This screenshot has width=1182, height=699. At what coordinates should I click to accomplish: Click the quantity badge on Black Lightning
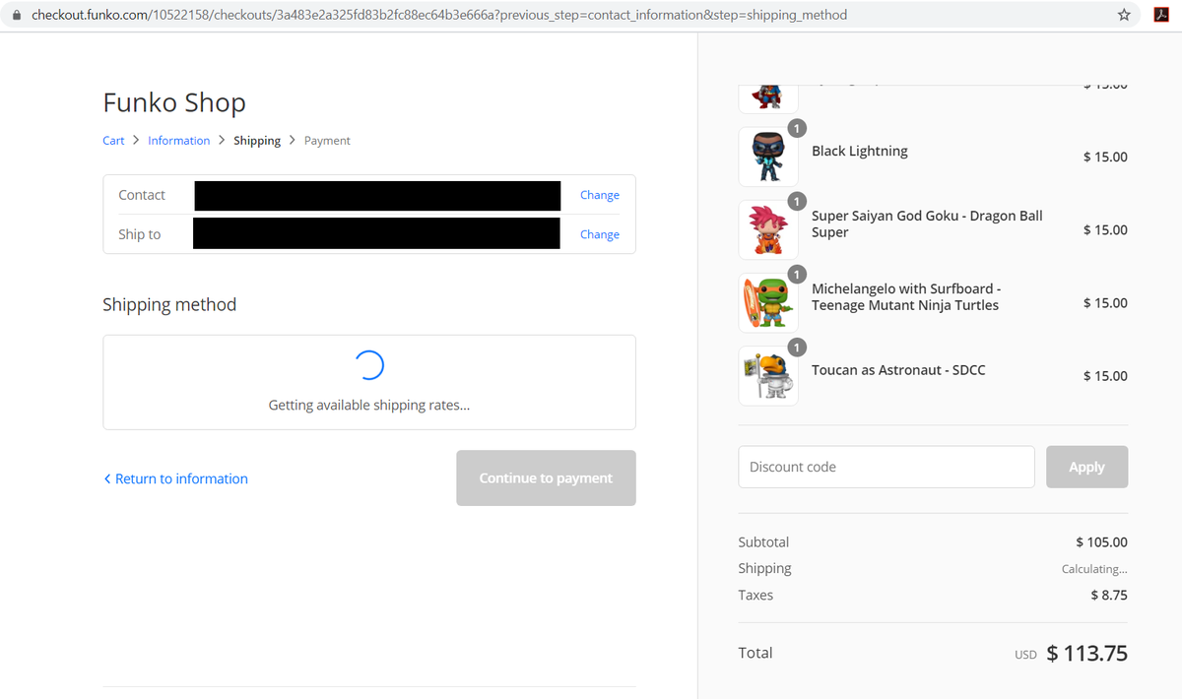(x=797, y=128)
